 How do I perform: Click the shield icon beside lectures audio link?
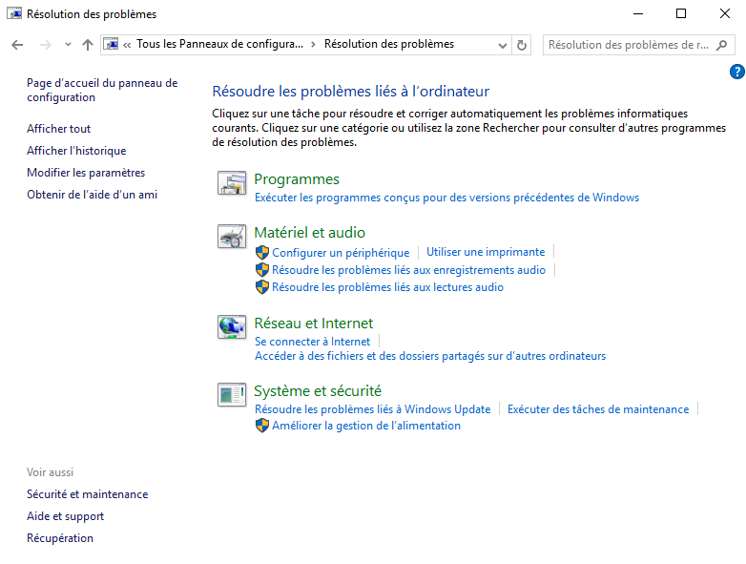(x=262, y=287)
